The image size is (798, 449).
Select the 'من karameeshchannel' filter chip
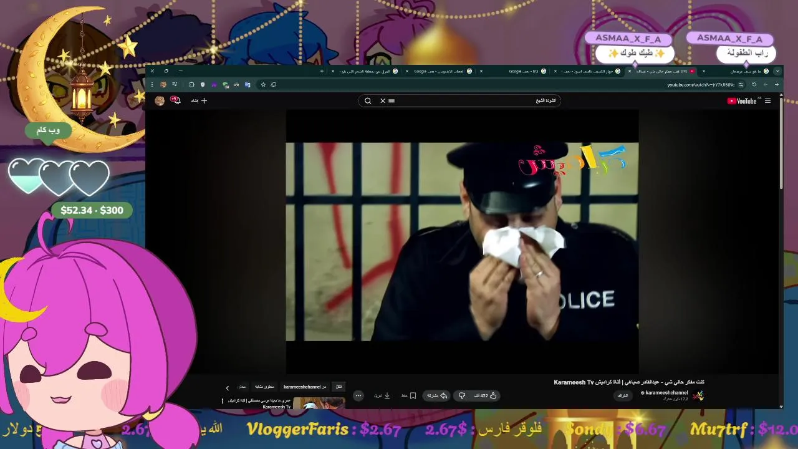[305, 387]
